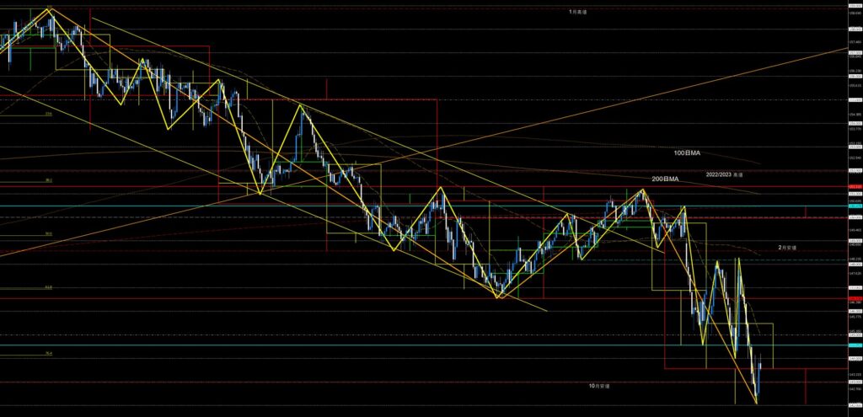This screenshot has width=863, height=417.
Task: Click the highest zigzag peak at top left
Action: 49,8
